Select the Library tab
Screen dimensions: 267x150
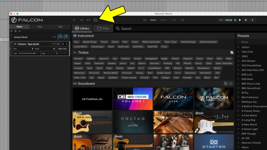[x=82, y=28]
